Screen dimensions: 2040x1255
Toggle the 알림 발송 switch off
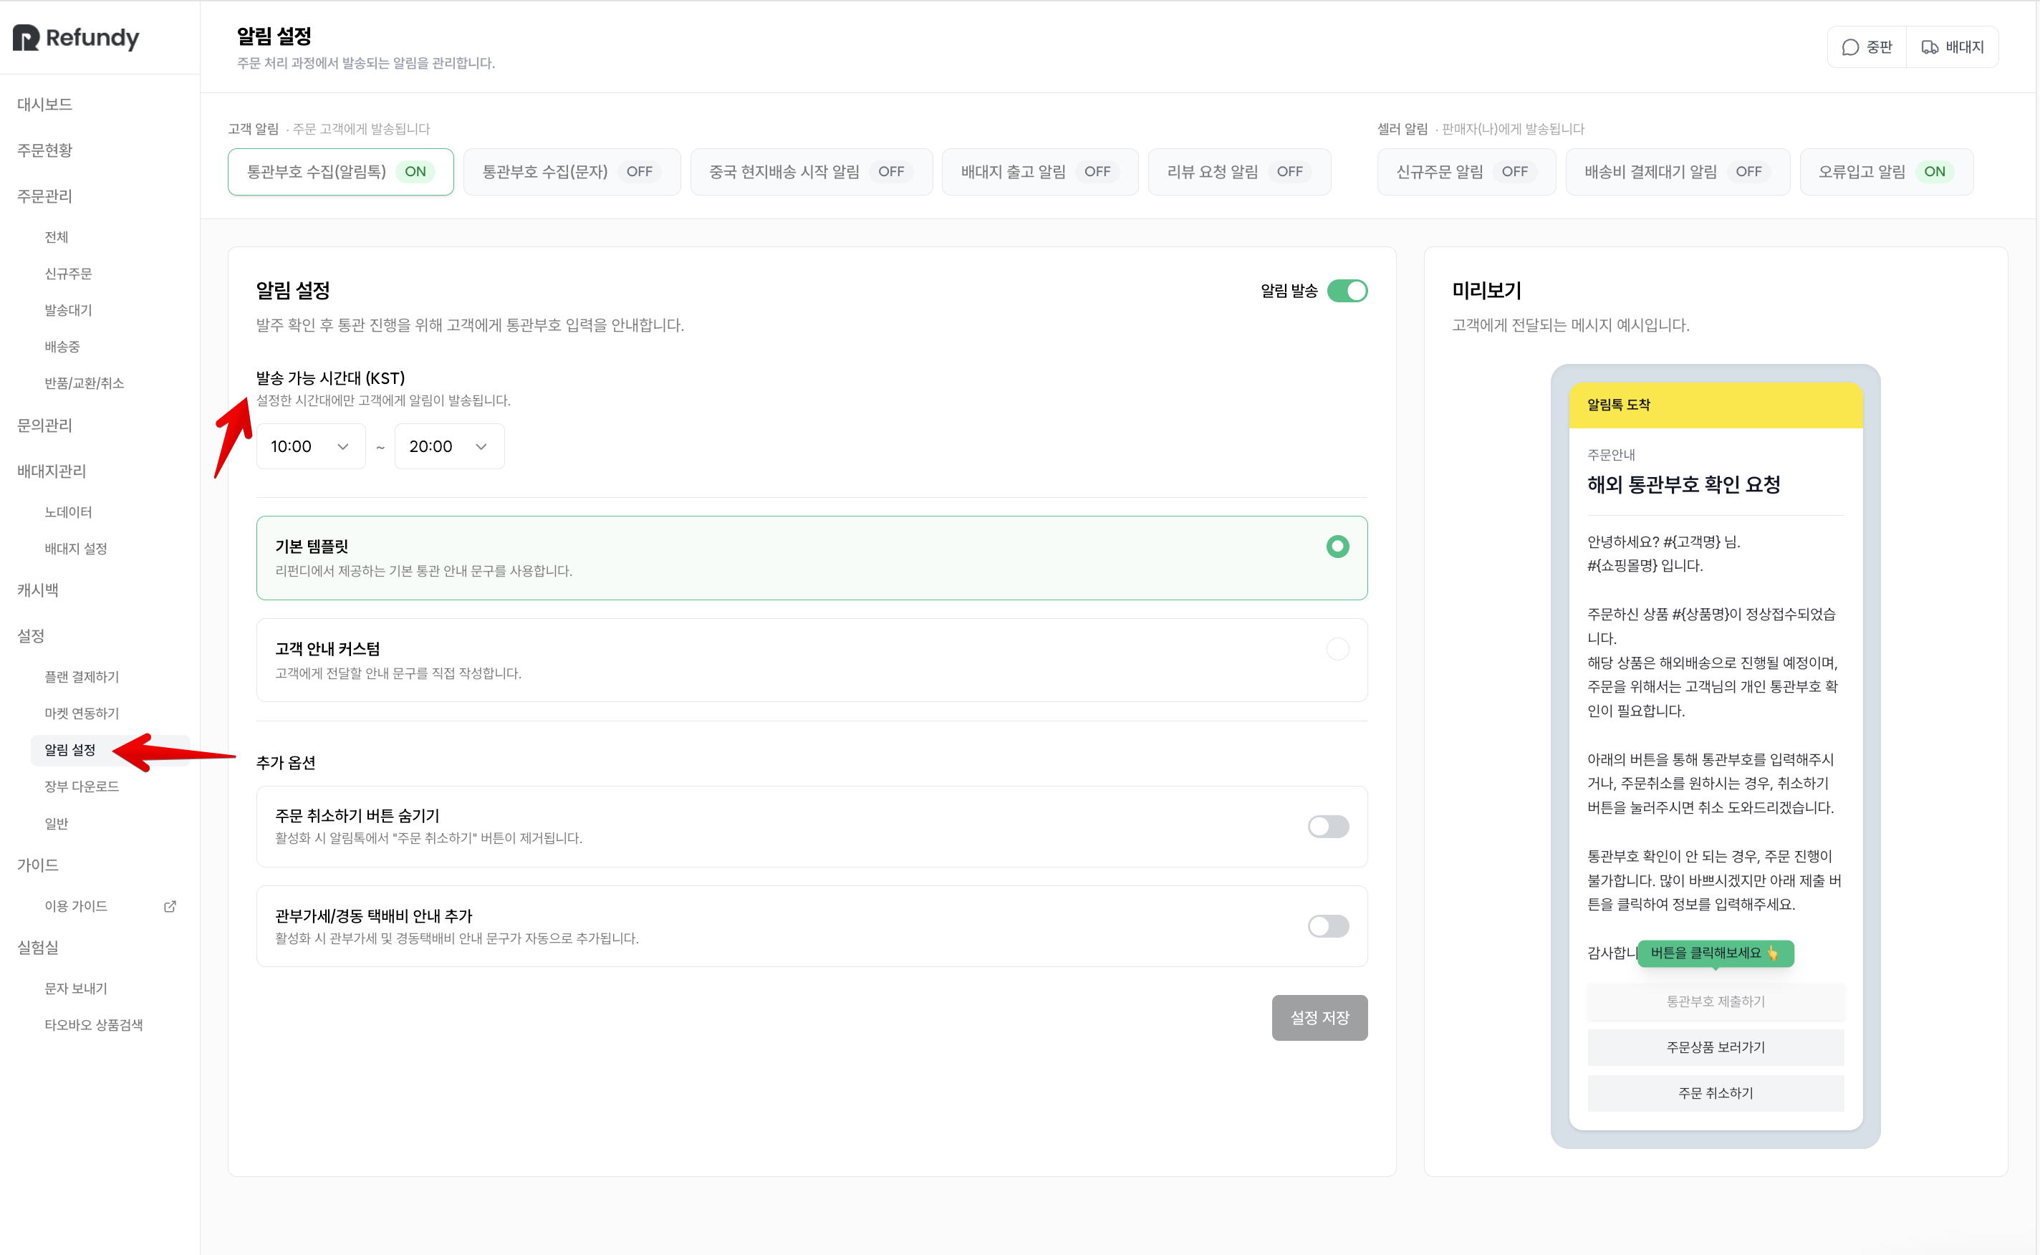click(1347, 291)
